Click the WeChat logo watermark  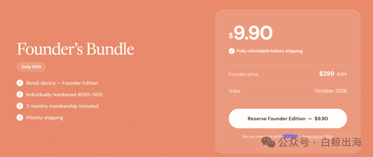point(268,142)
